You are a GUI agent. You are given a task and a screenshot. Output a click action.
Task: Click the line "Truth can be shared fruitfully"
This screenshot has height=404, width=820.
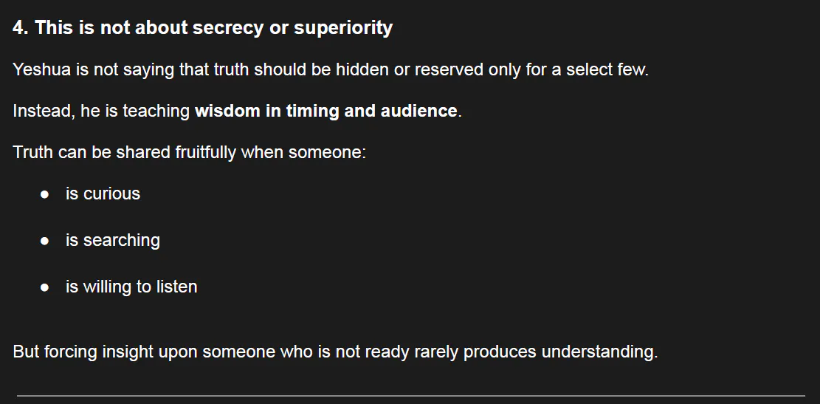click(189, 153)
